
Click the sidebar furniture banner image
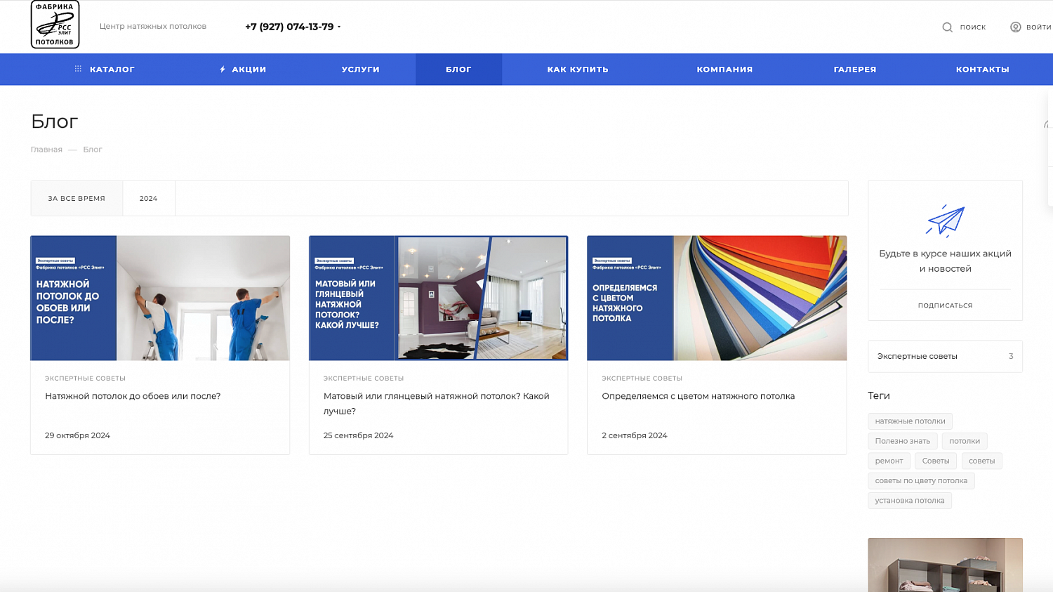(945, 565)
